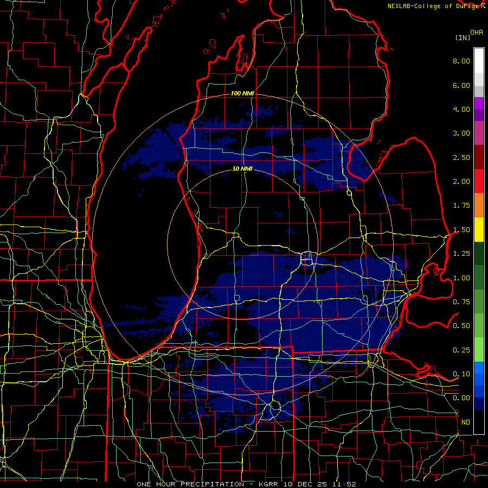Click the KGRR station identifier in caption
The width and height of the screenshot is (488, 488).
[269, 484]
